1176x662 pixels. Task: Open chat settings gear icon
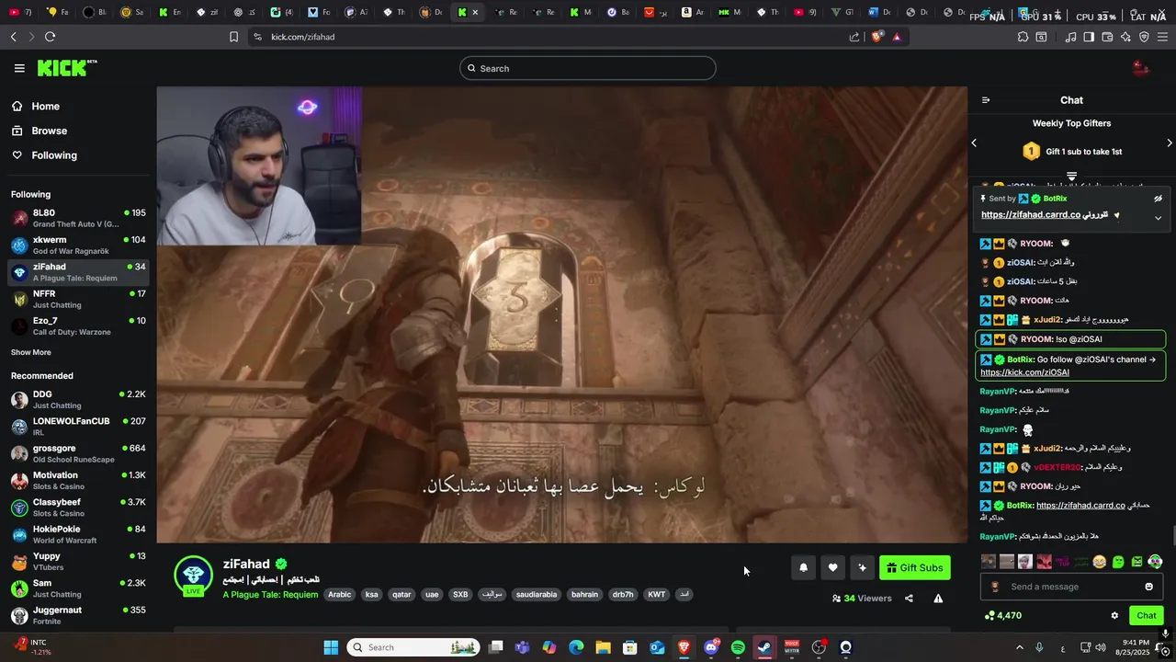coord(1114,616)
